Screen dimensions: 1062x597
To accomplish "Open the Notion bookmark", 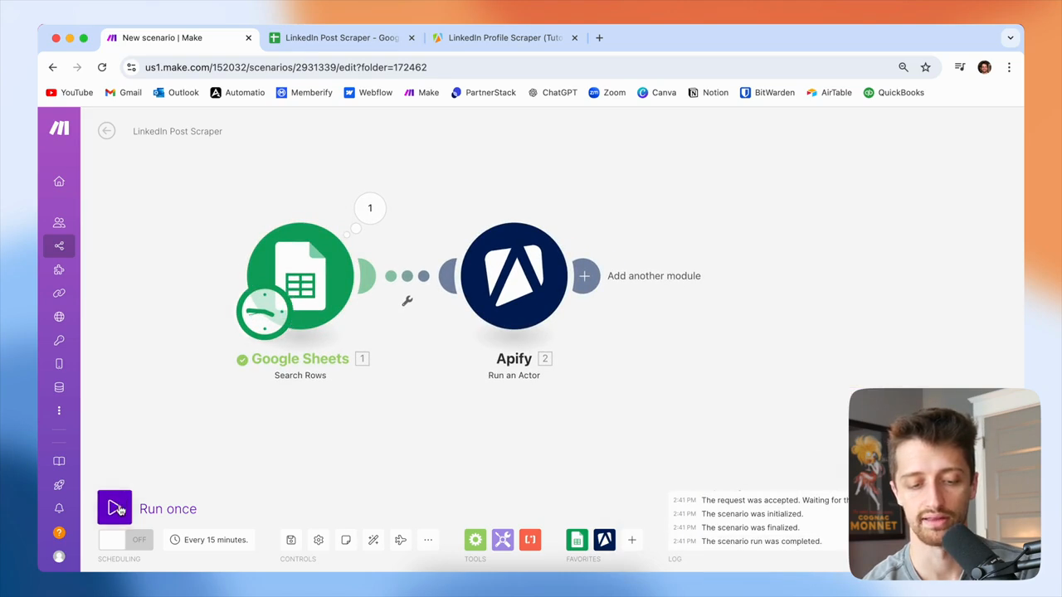I will coord(708,93).
